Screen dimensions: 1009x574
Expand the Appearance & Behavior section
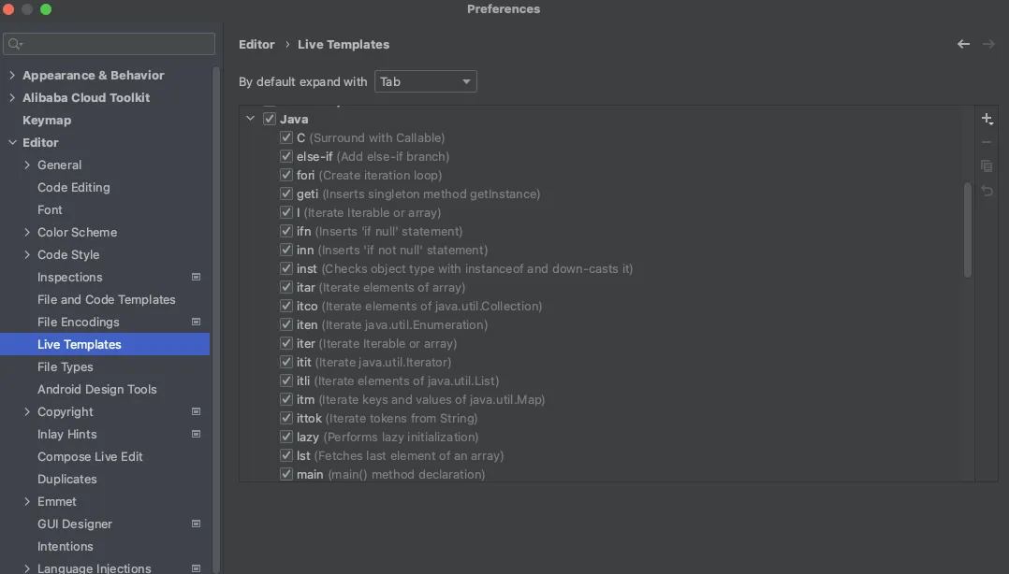pyautogui.click(x=12, y=75)
